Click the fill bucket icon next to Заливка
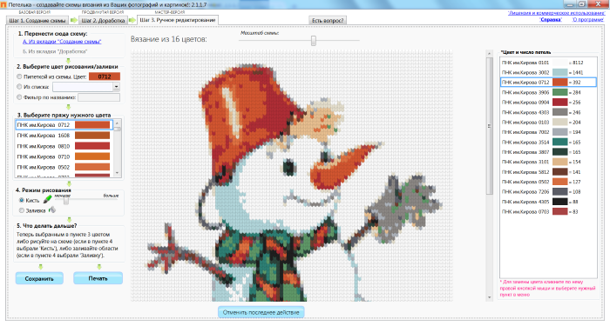 pos(52,210)
